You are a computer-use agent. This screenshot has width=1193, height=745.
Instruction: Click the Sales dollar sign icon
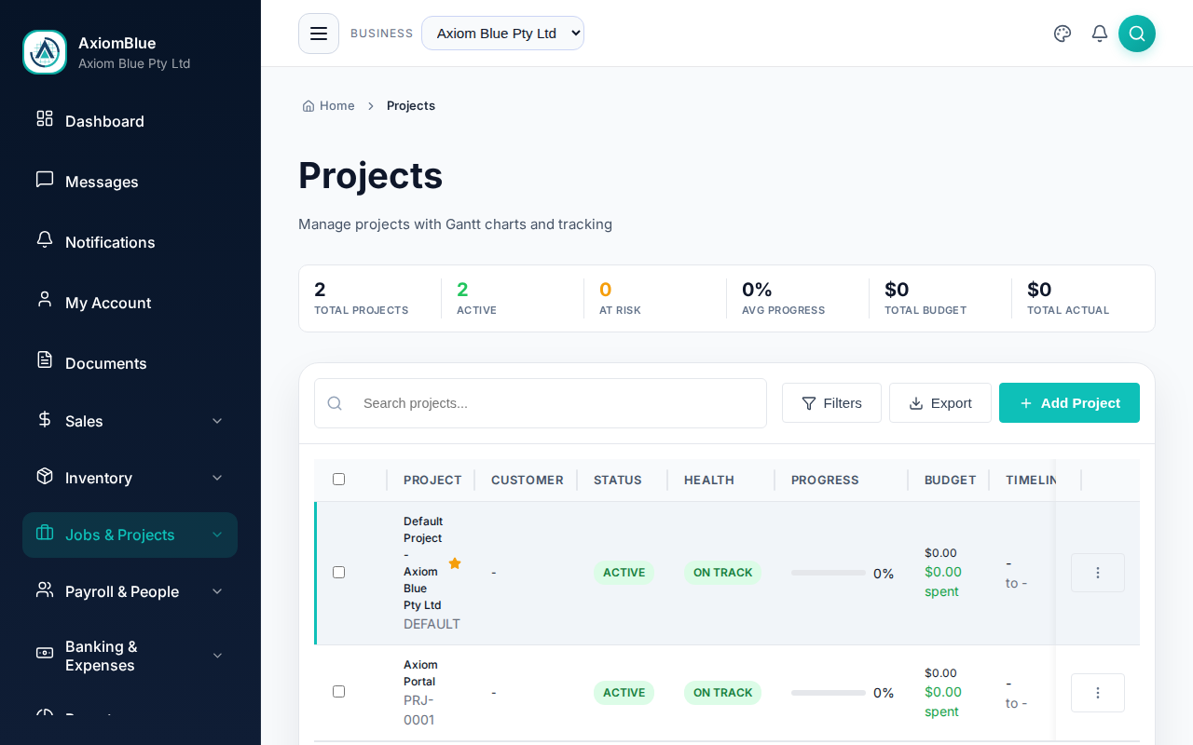tap(45, 419)
